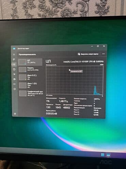
Task: Click the CPU usage graph area
Action: click(x=75, y=80)
